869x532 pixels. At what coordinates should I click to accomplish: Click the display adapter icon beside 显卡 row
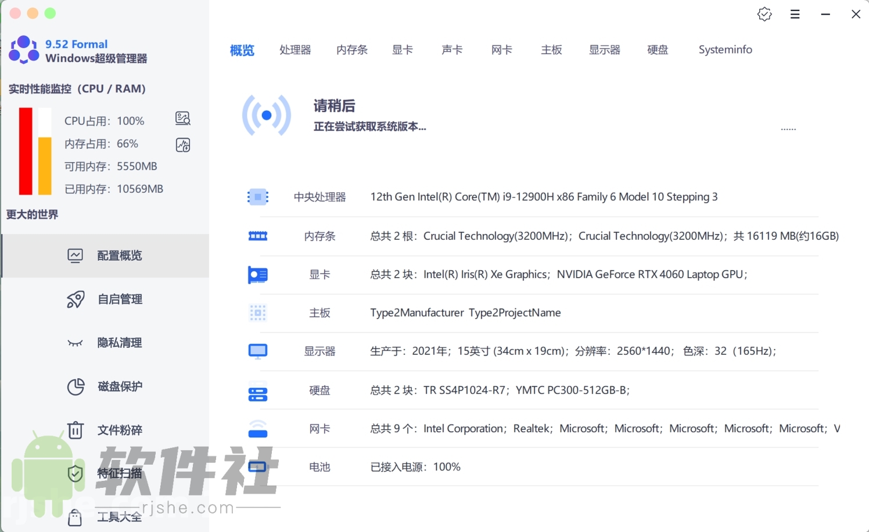point(257,274)
